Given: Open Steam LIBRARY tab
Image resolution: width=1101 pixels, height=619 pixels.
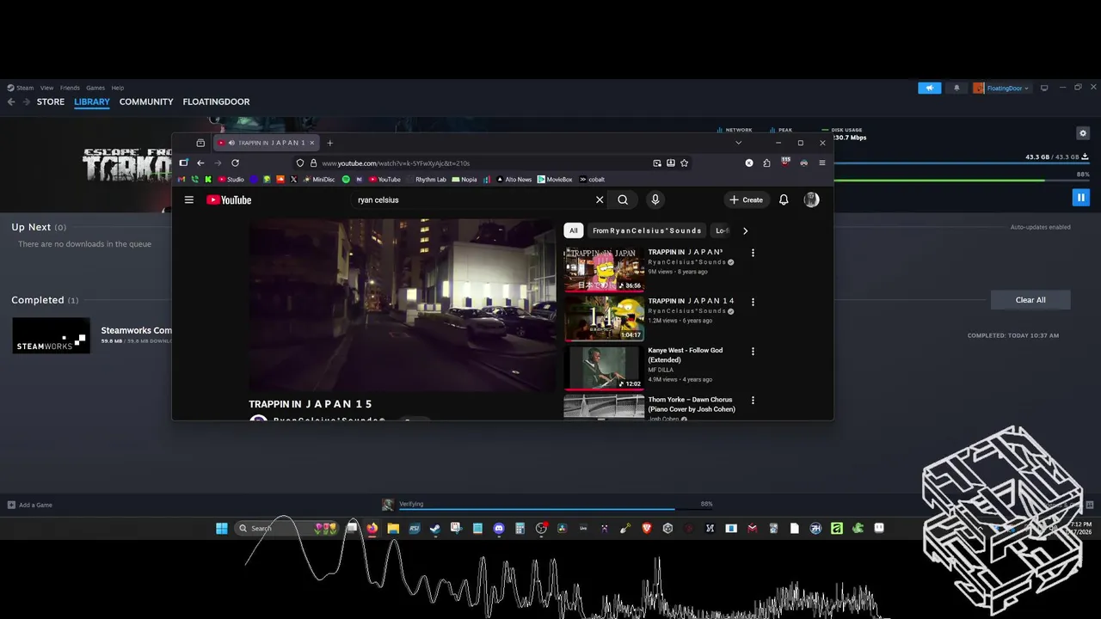Looking at the screenshot, I should 92,101.
